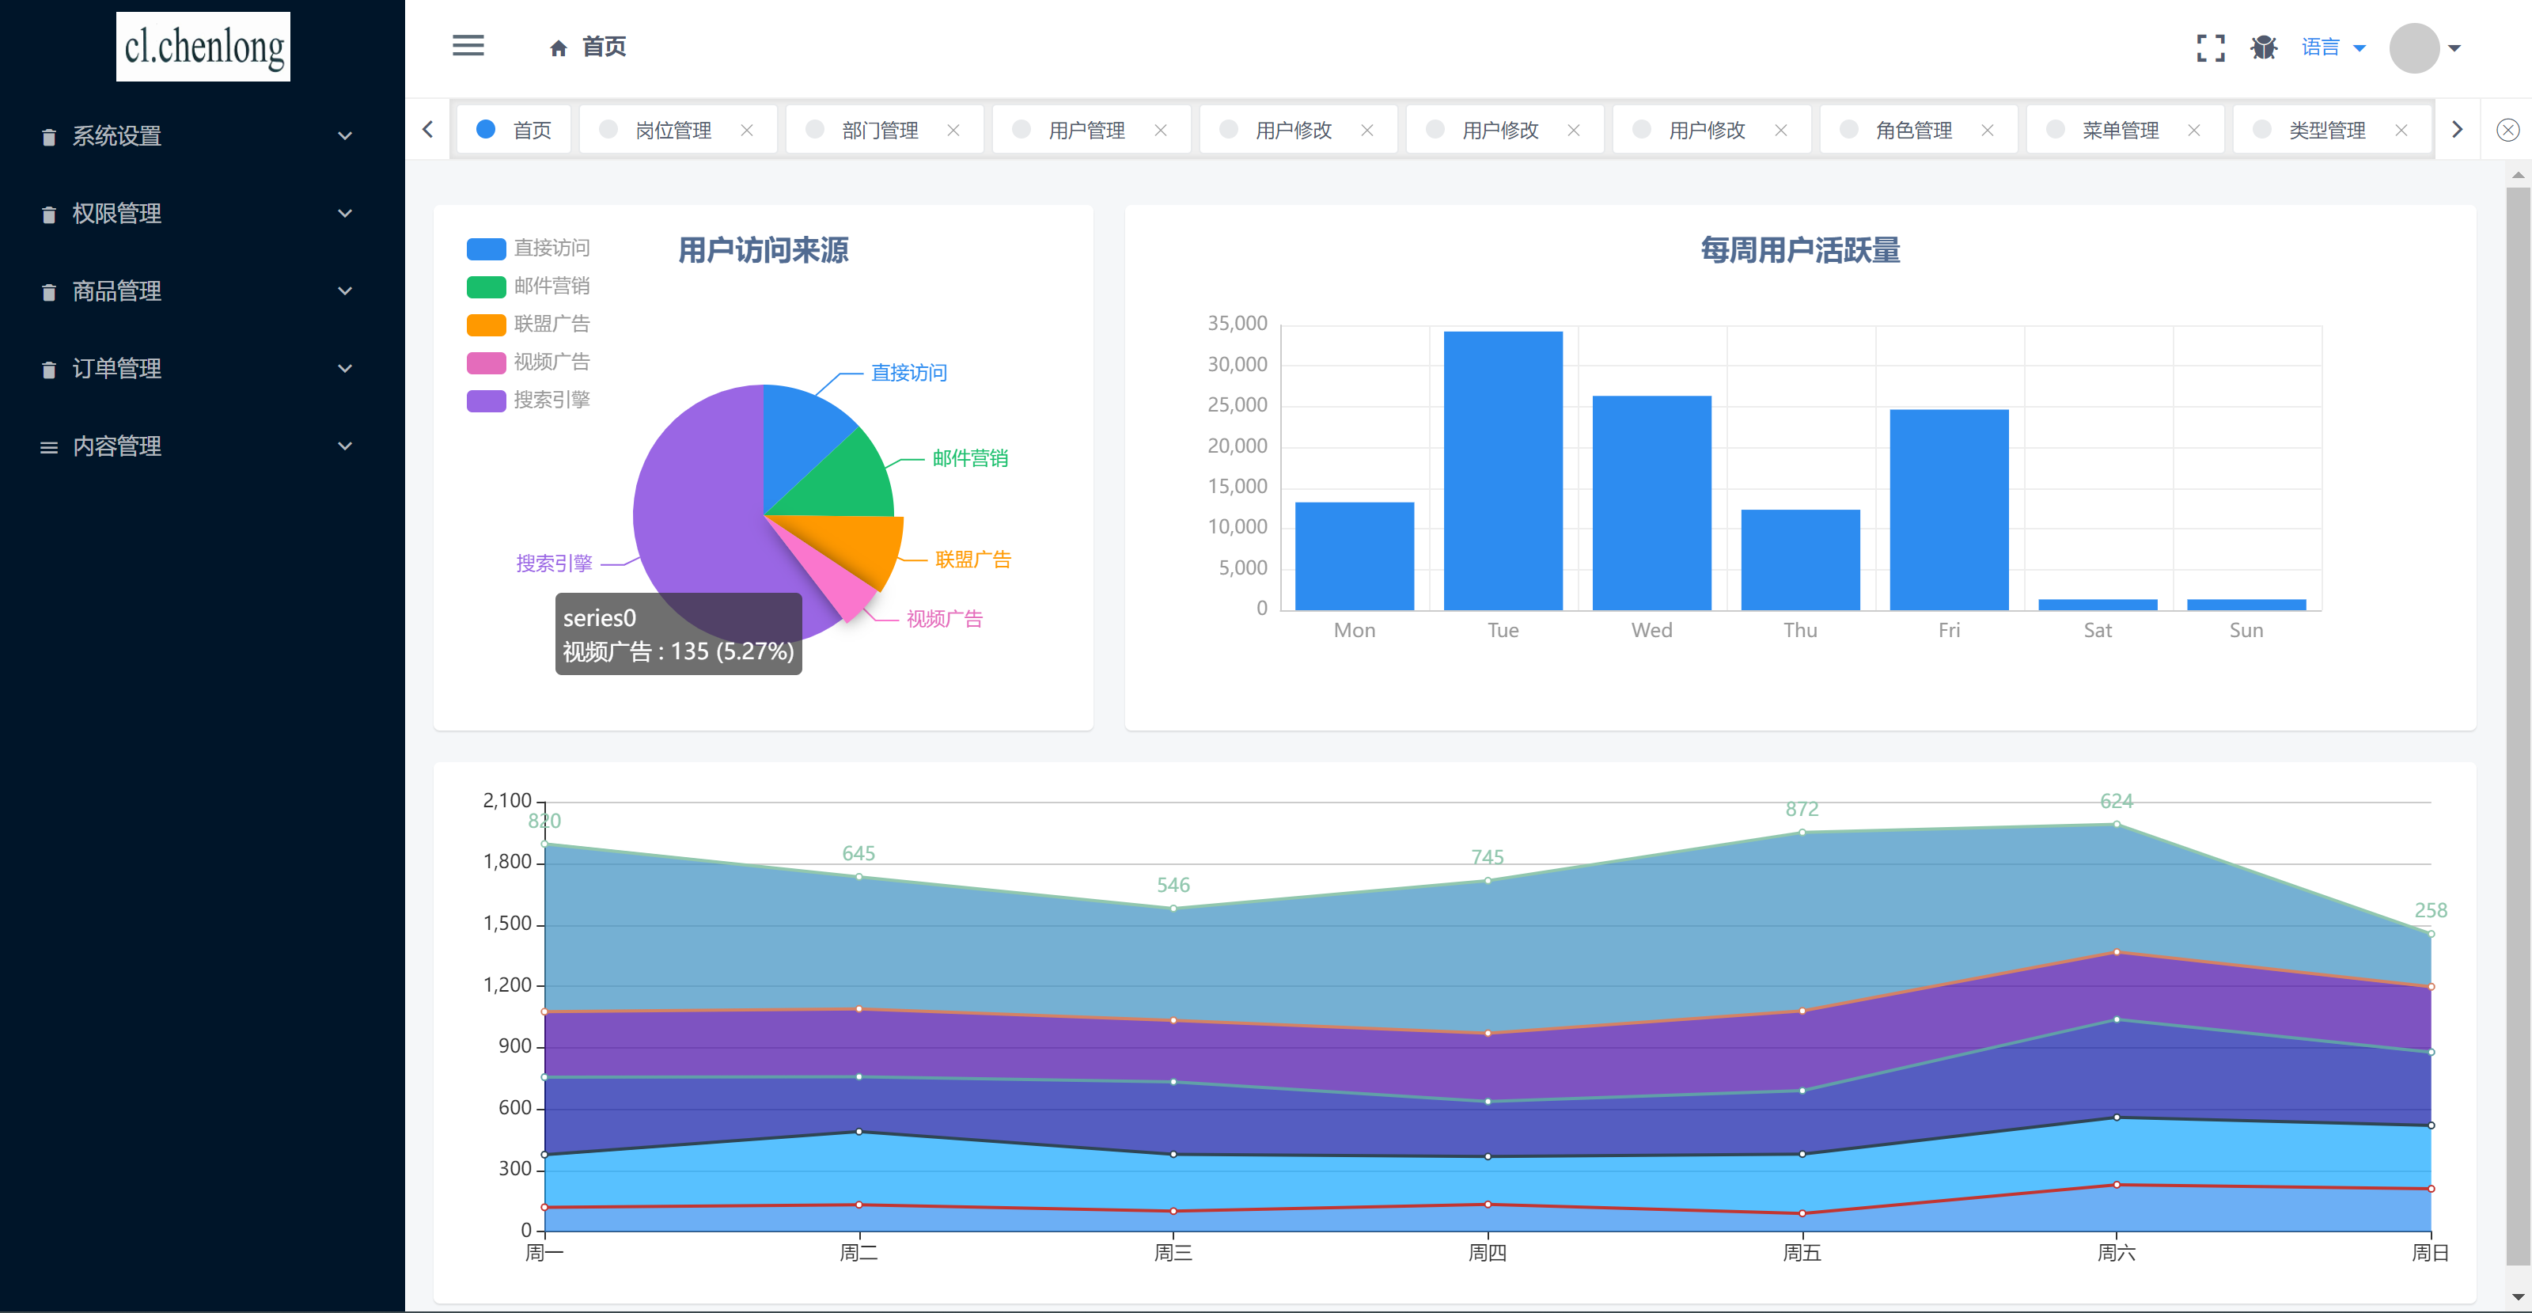The image size is (2532, 1313).
Task: Expand the 内容管理 menu chevron
Action: (345, 446)
